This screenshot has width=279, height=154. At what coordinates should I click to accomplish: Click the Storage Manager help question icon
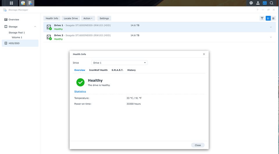coord(257,10)
